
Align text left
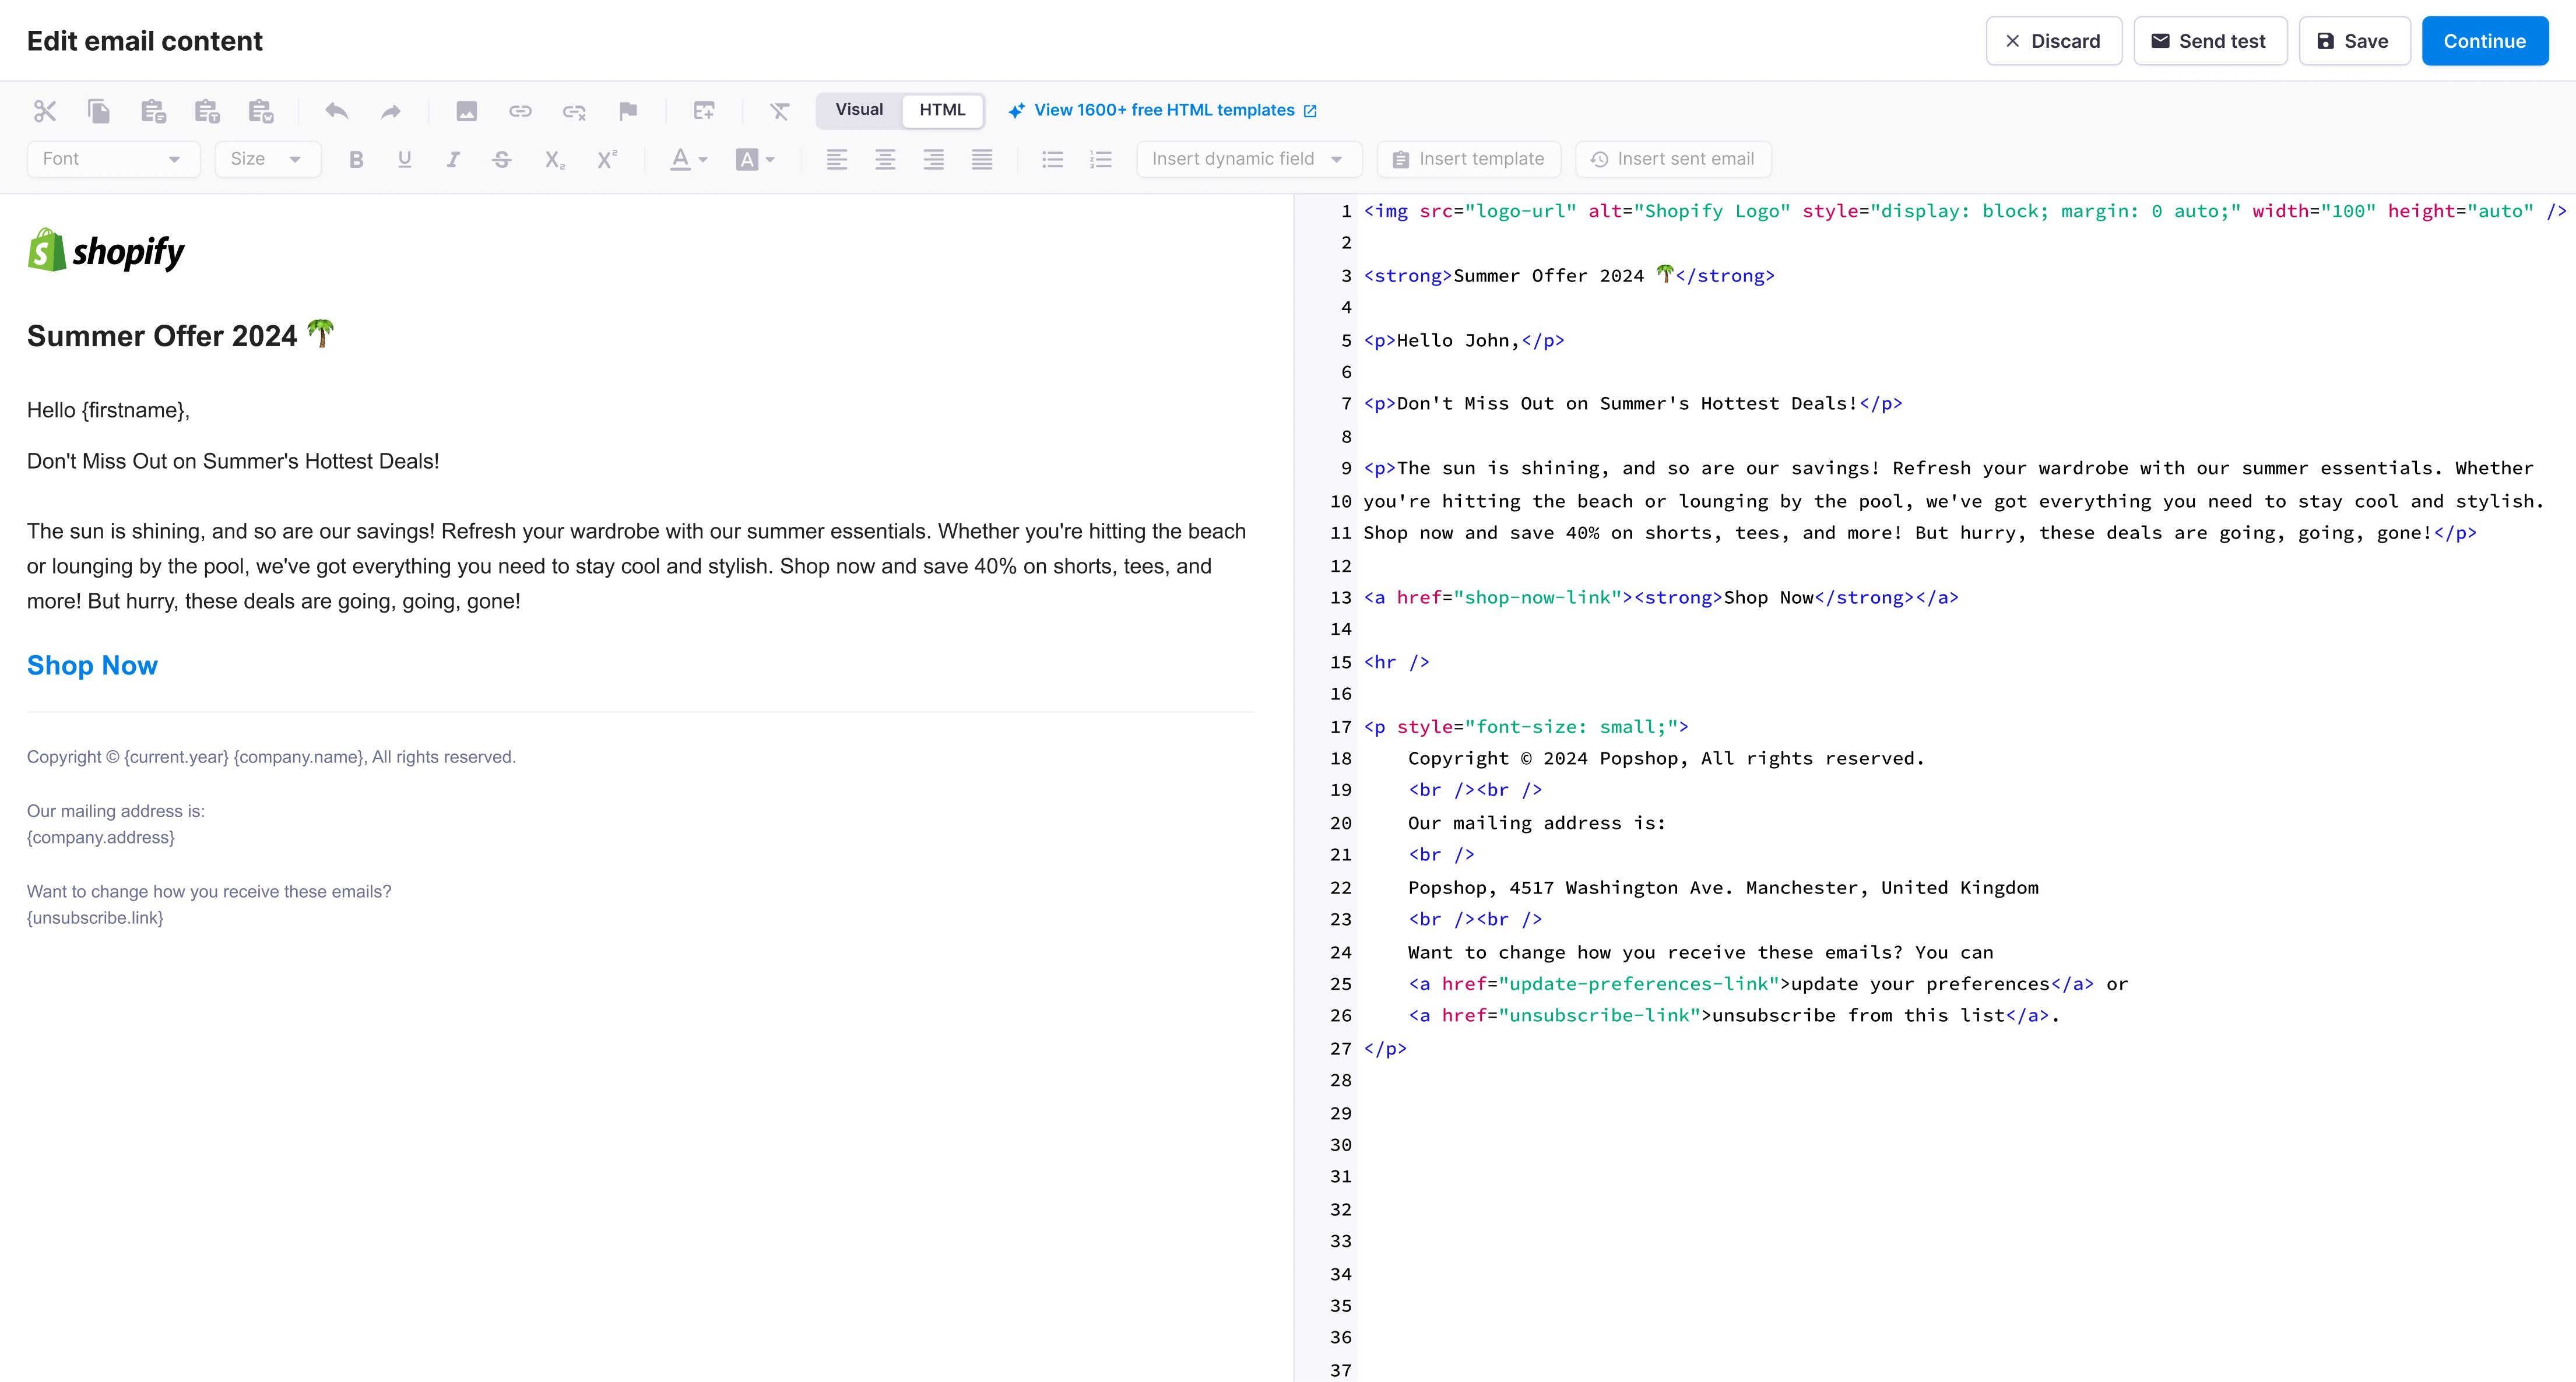(837, 159)
